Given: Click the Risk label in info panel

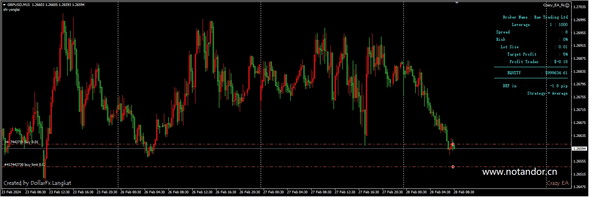Looking at the screenshot, I should pyautogui.click(x=501, y=39).
